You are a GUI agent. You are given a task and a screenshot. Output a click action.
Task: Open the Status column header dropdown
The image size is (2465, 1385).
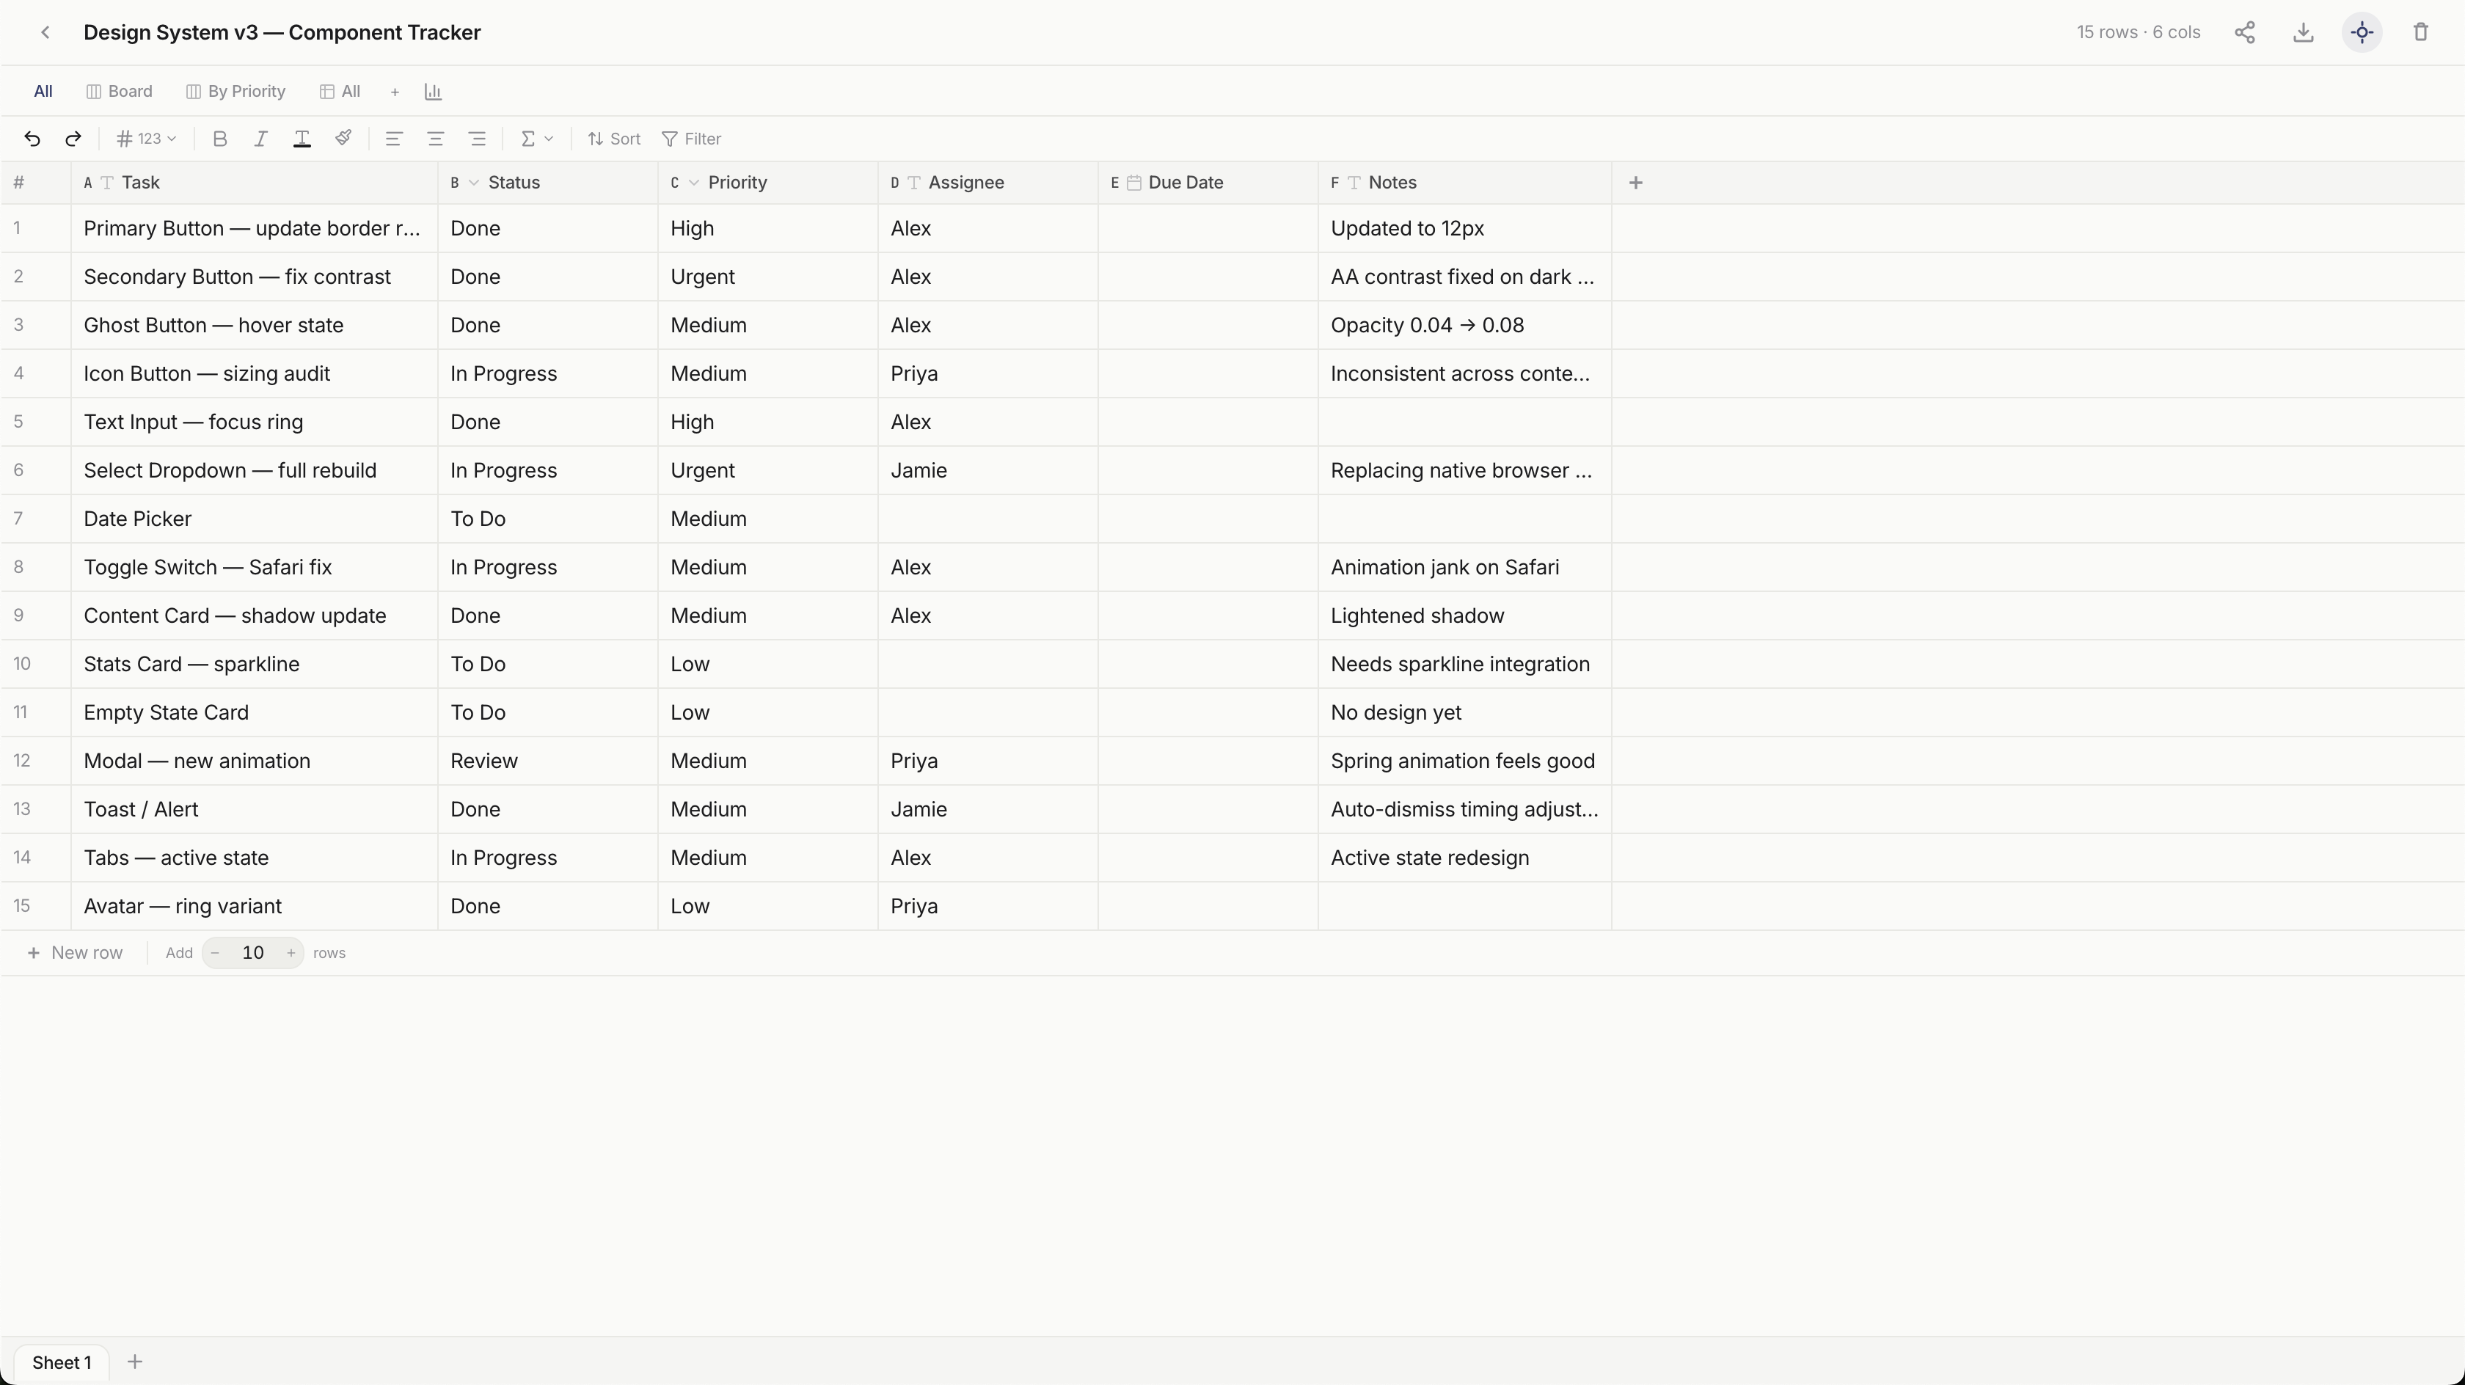point(475,183)
